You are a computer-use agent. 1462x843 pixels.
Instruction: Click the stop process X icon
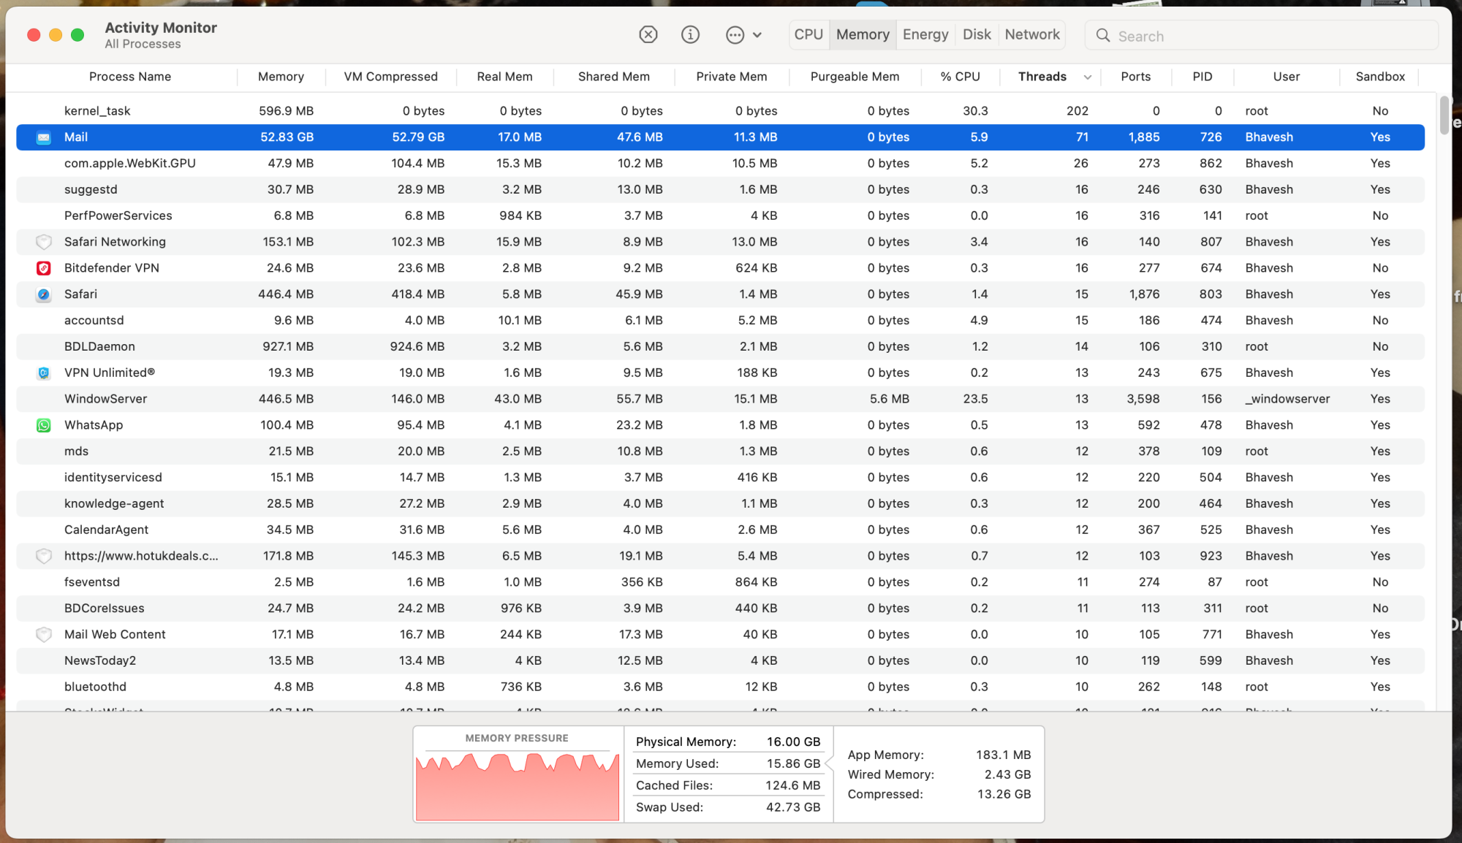pyautogui.click(x=648, y=34)
